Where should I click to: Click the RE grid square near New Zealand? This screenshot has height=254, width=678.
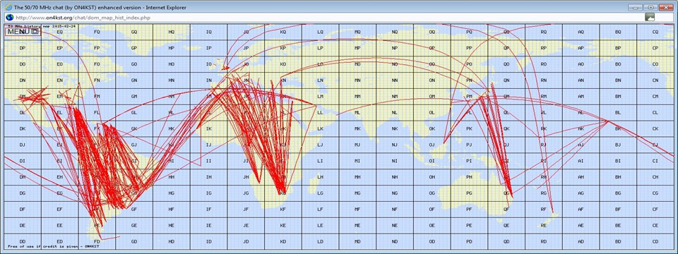544,226
